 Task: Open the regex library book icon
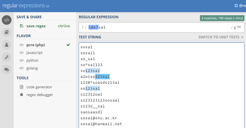click(x=7, y=33)
